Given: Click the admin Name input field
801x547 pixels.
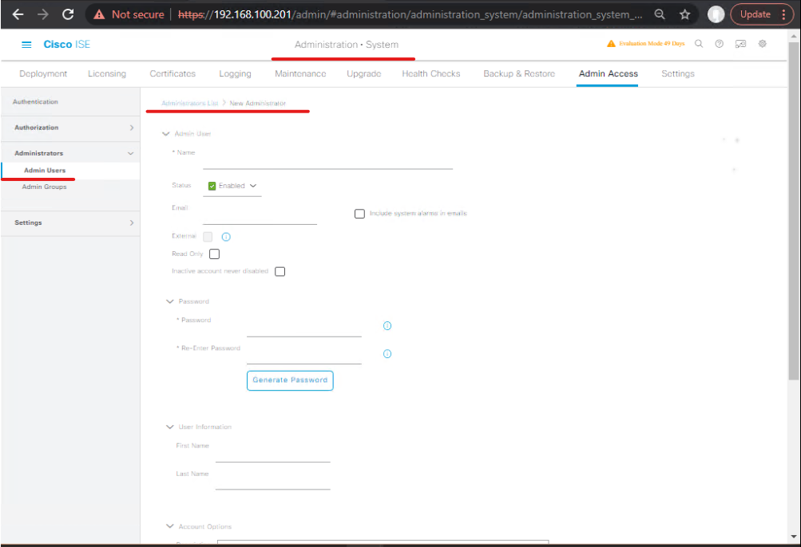Looking at the screenshot, I should point(327,162).
